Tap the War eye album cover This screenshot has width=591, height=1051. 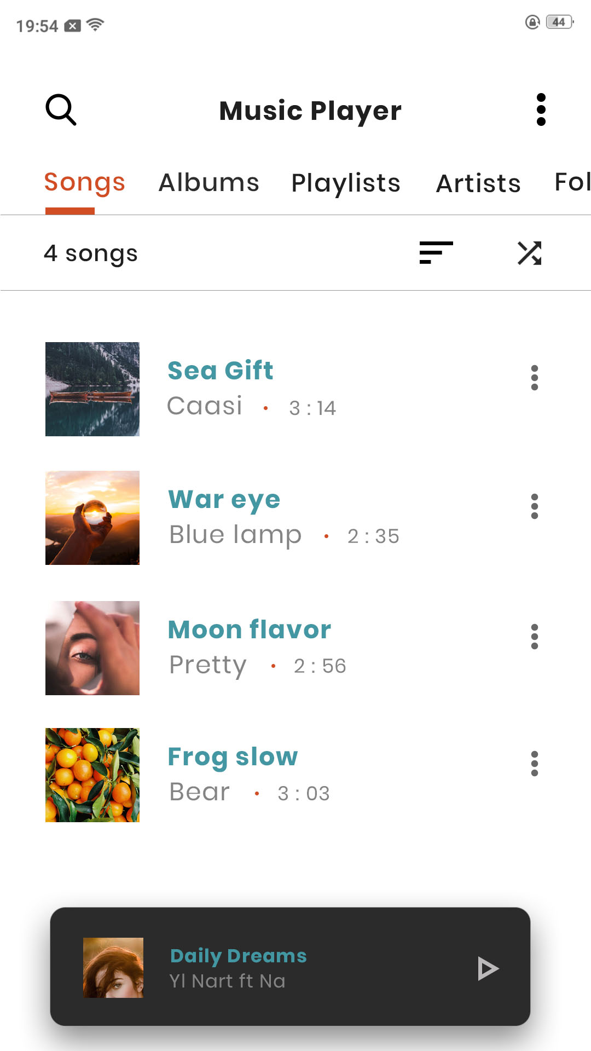tap(92, 518)
